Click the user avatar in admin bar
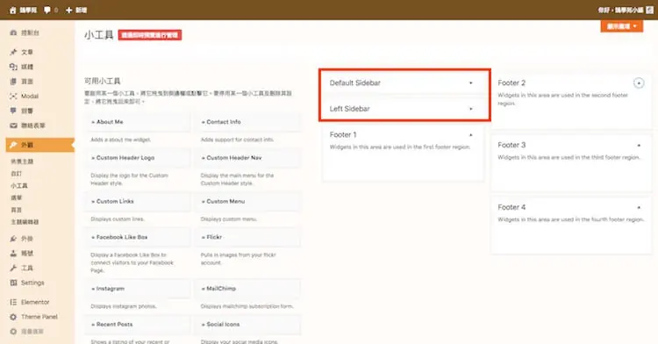 (x=649, y=10)
